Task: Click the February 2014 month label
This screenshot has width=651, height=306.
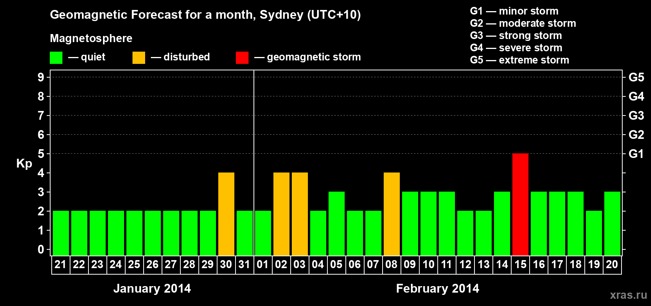Action: [438, 288]
